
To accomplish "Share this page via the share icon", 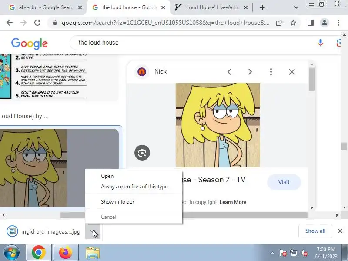I will tap(279, 23).
